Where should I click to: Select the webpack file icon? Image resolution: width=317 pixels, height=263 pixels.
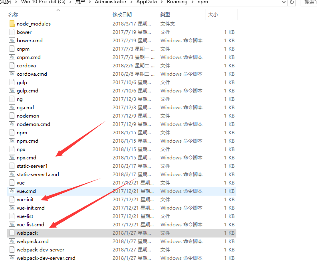point(12,233)
